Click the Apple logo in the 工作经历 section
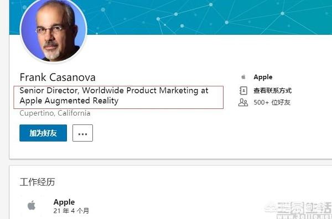Screen dimensions: 332x219 click(x=32, y=205)
